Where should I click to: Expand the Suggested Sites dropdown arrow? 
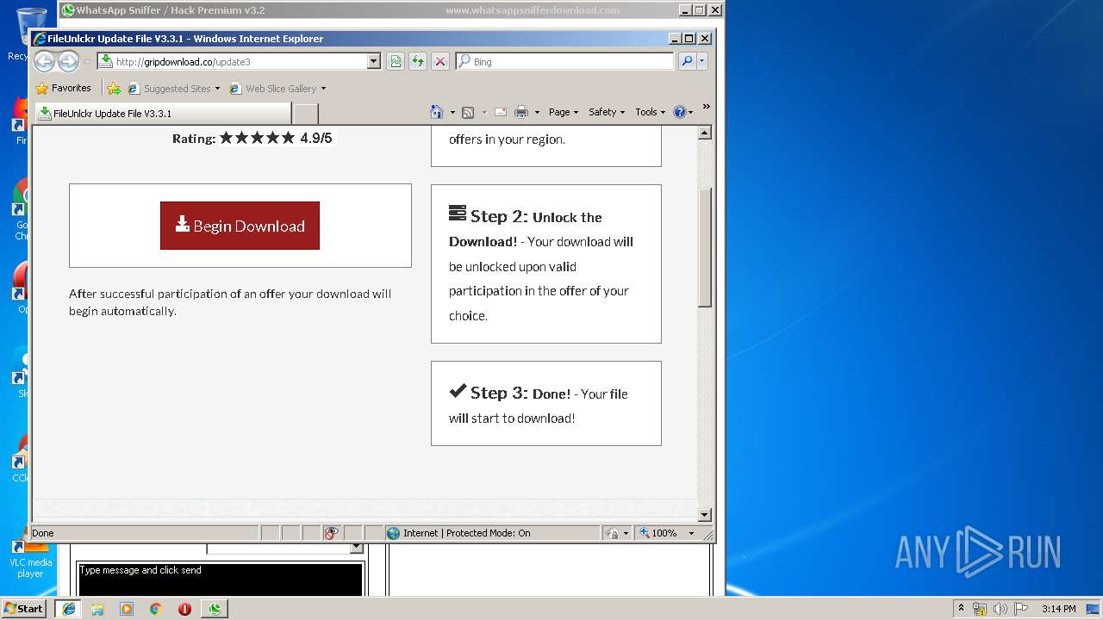217,88
